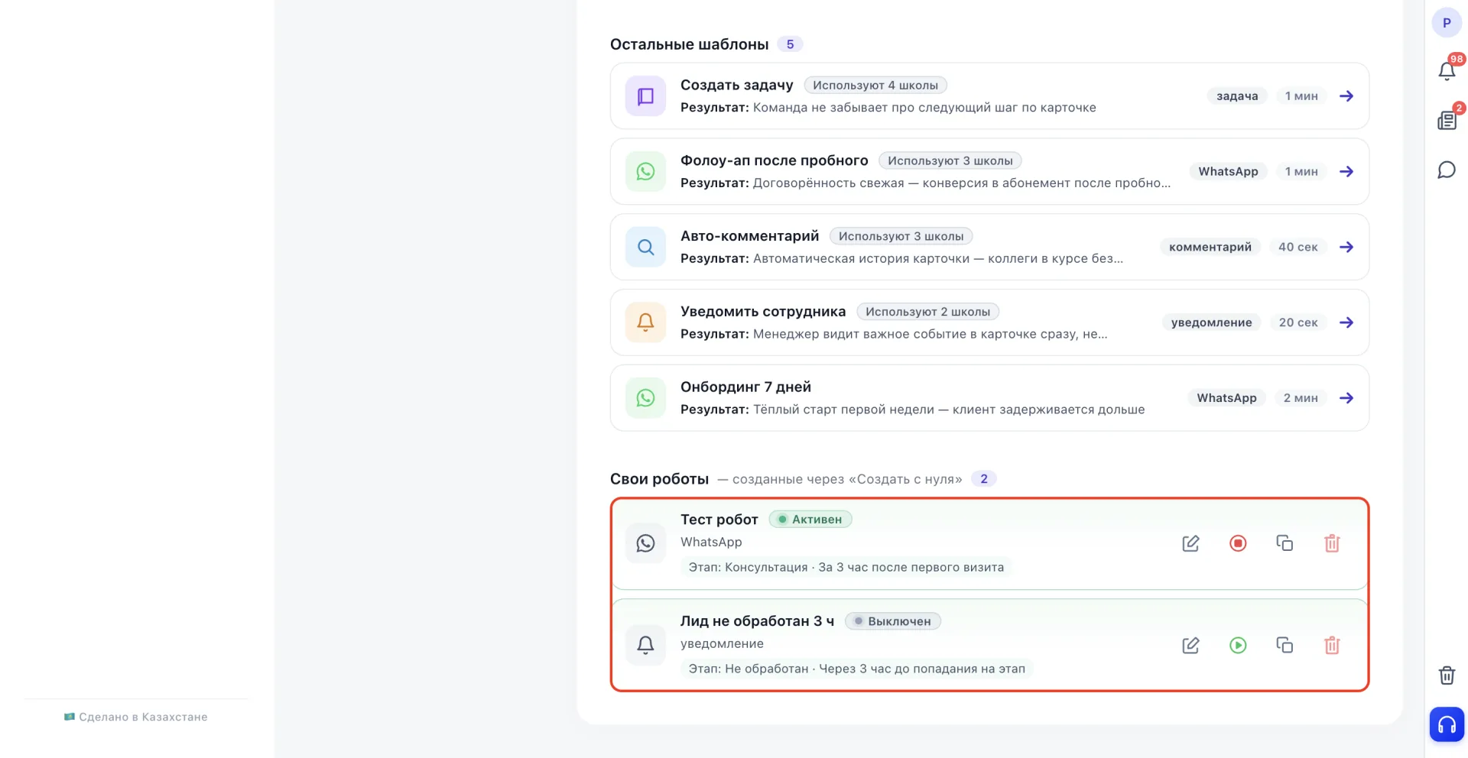Click the 'Используют 2 школы' badge
This screenshot has height=758, width=1468.
click(x=927, y=312)
